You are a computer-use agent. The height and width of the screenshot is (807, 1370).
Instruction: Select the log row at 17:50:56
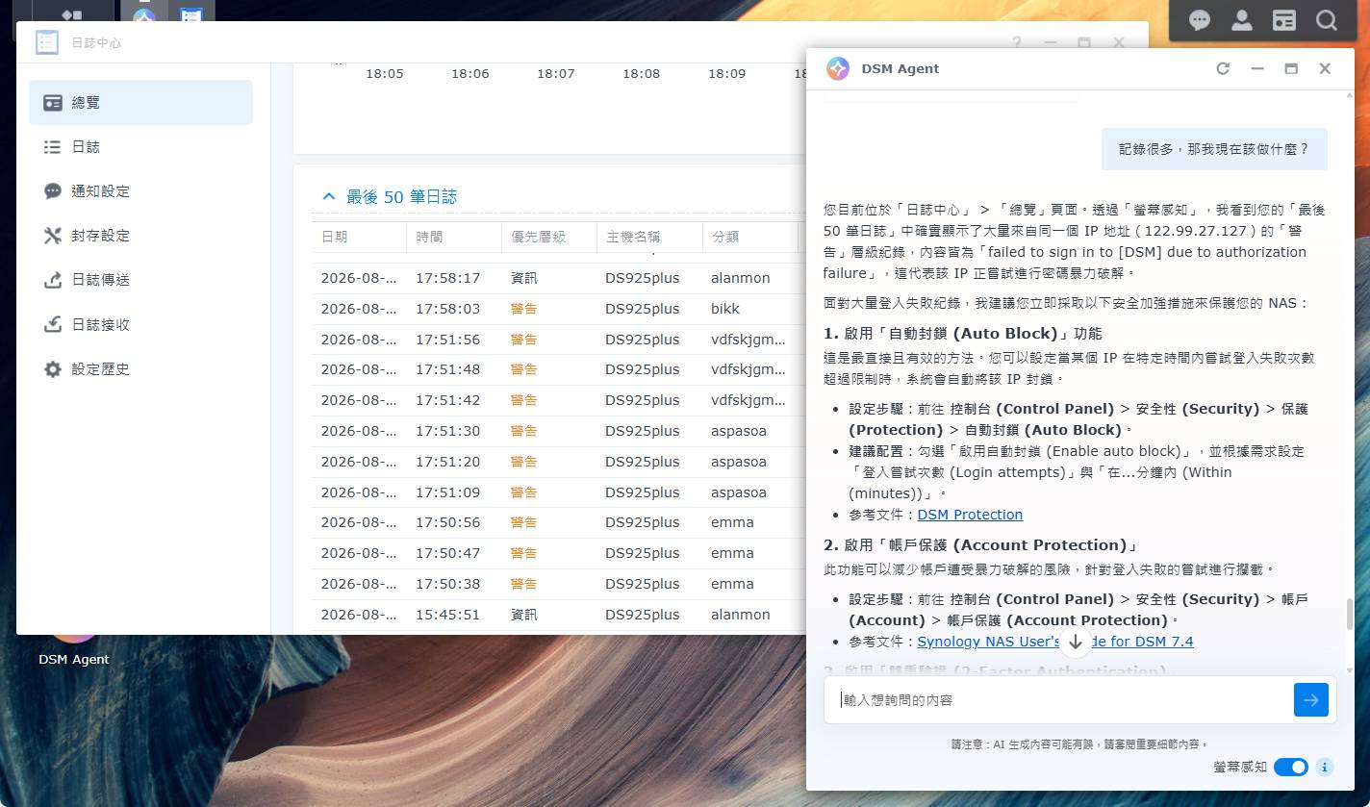(x=558, y=522)
